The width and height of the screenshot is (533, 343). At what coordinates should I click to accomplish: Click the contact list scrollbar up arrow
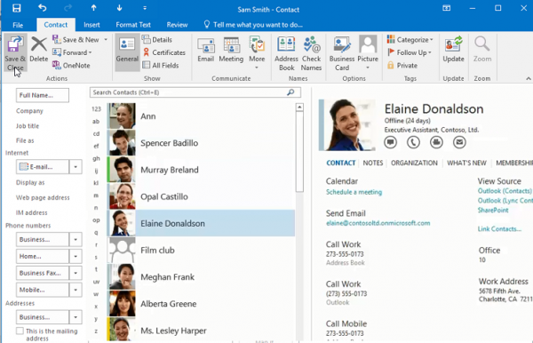pos(299,108)
